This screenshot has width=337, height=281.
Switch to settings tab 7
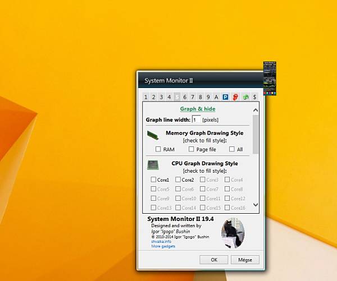[x=193, y=97]
